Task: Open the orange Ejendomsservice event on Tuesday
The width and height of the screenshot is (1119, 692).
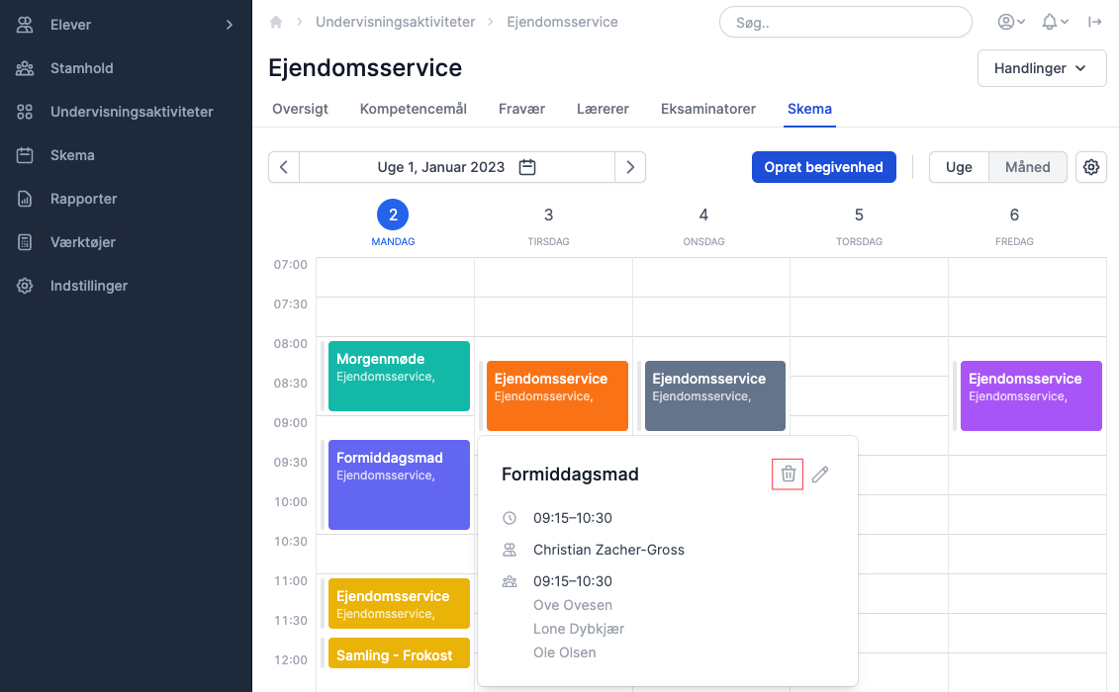Action: coord(557,396)
